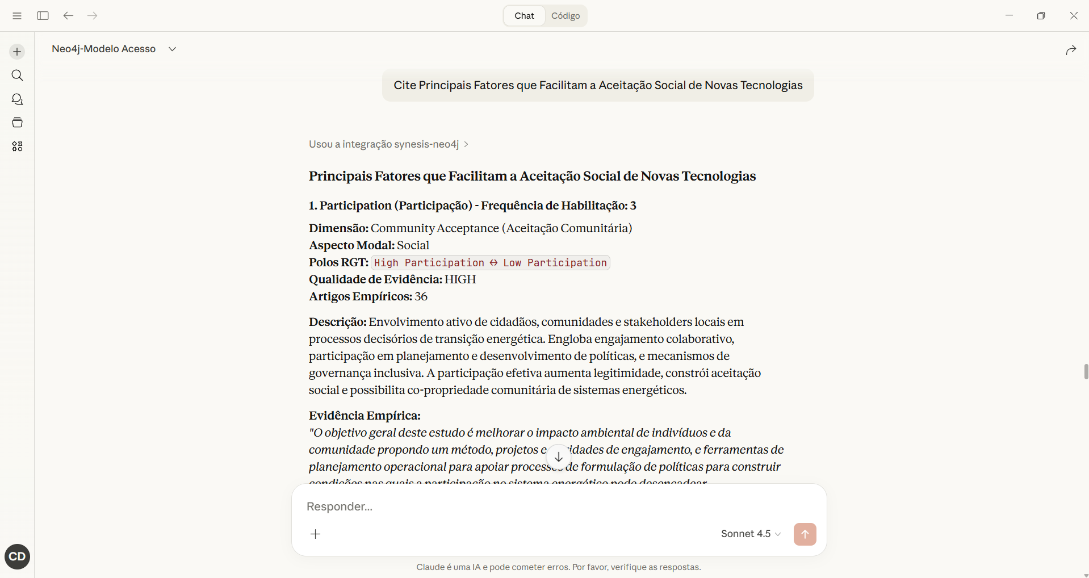Open the projects icon in sidebar
1089x578 pixels.
[17, 123]
